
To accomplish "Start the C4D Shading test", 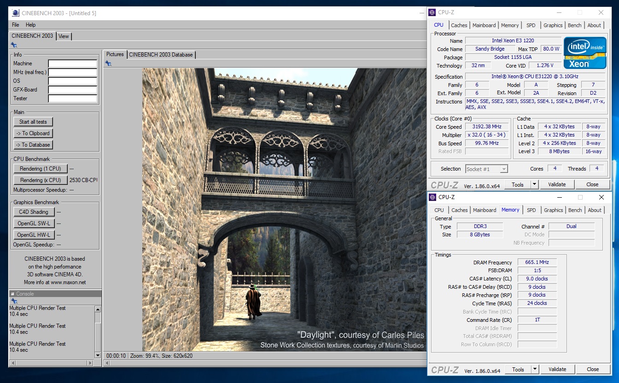I will pos(34,212).
